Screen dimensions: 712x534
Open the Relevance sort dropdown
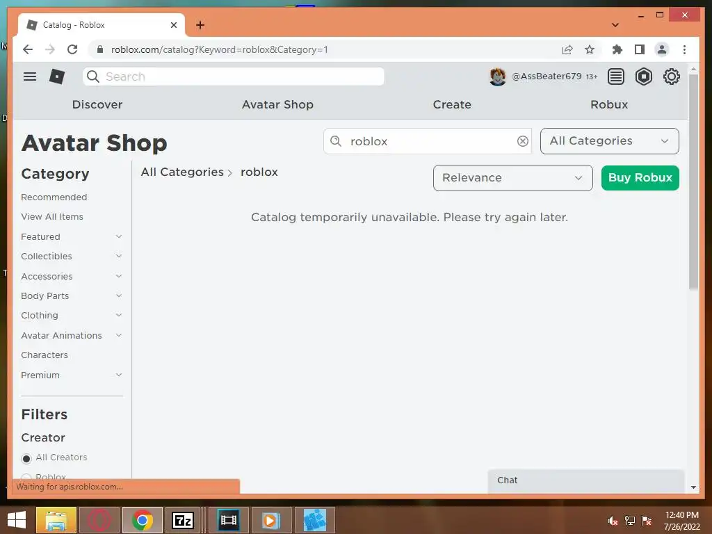tap(512, 178)
